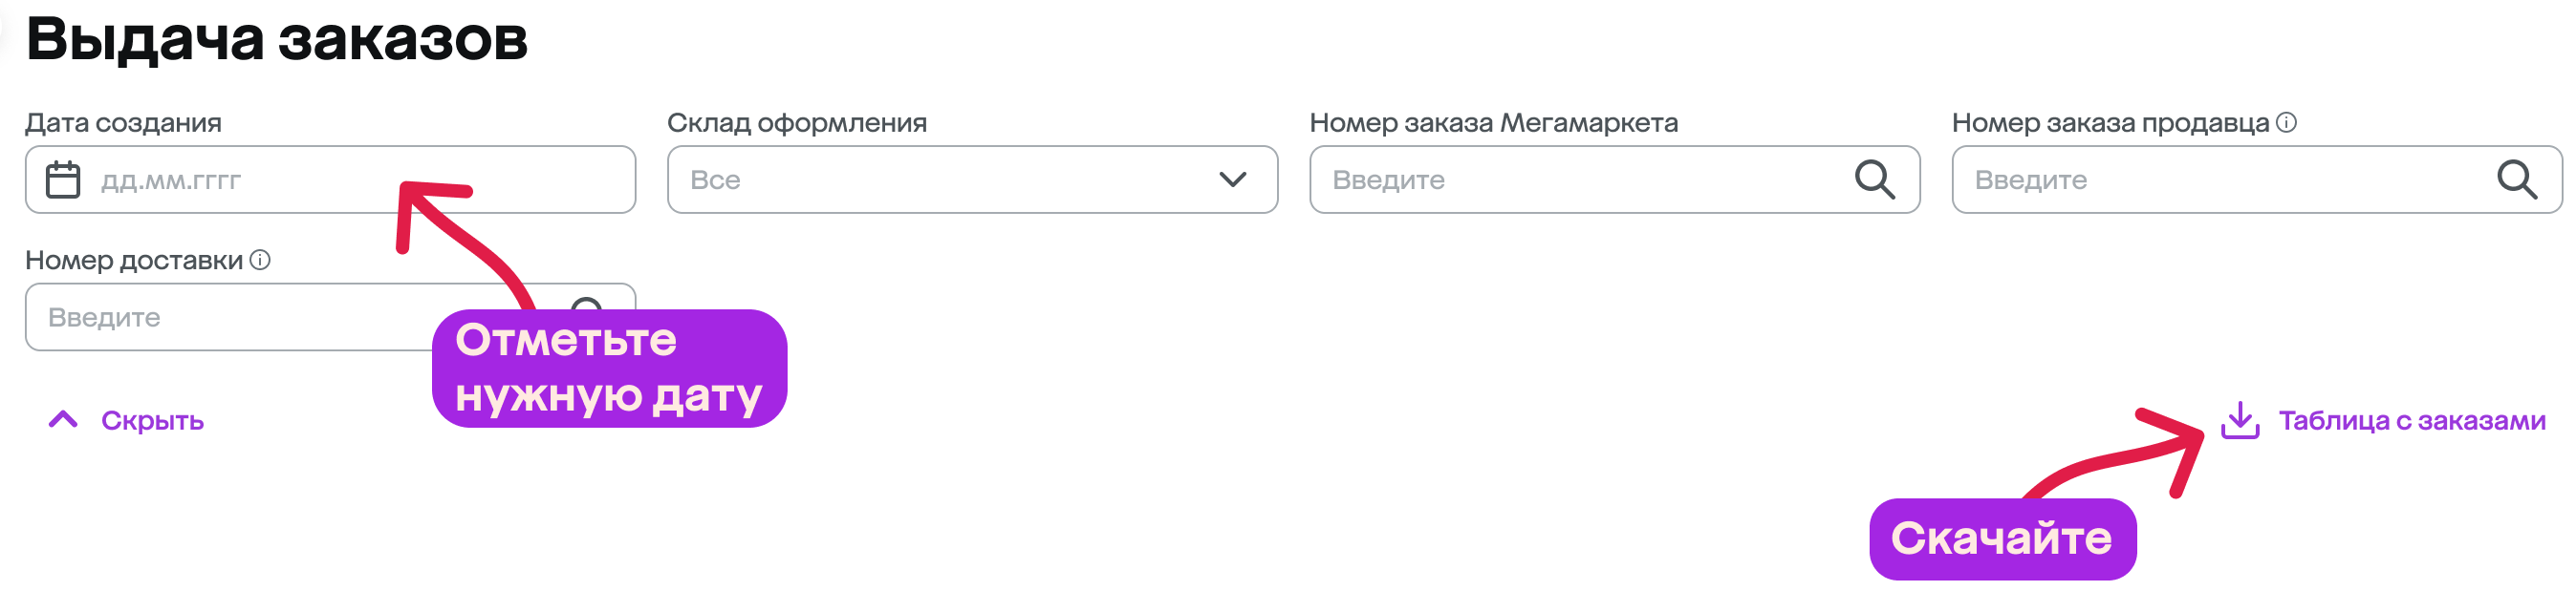The width and height of the screenshot is (2576, 591).
Task: Focus the дд.мм.гггг date field
Action: (x=330, y=179)
